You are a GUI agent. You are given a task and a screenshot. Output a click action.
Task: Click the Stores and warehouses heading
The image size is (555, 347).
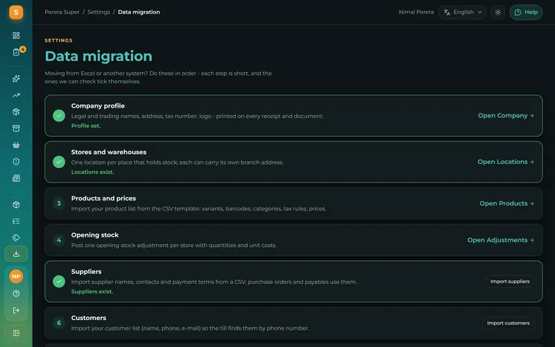(x=109, y=152)
